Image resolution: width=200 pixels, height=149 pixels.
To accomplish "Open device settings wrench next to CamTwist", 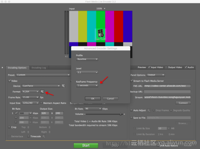I will coord(63,86).
